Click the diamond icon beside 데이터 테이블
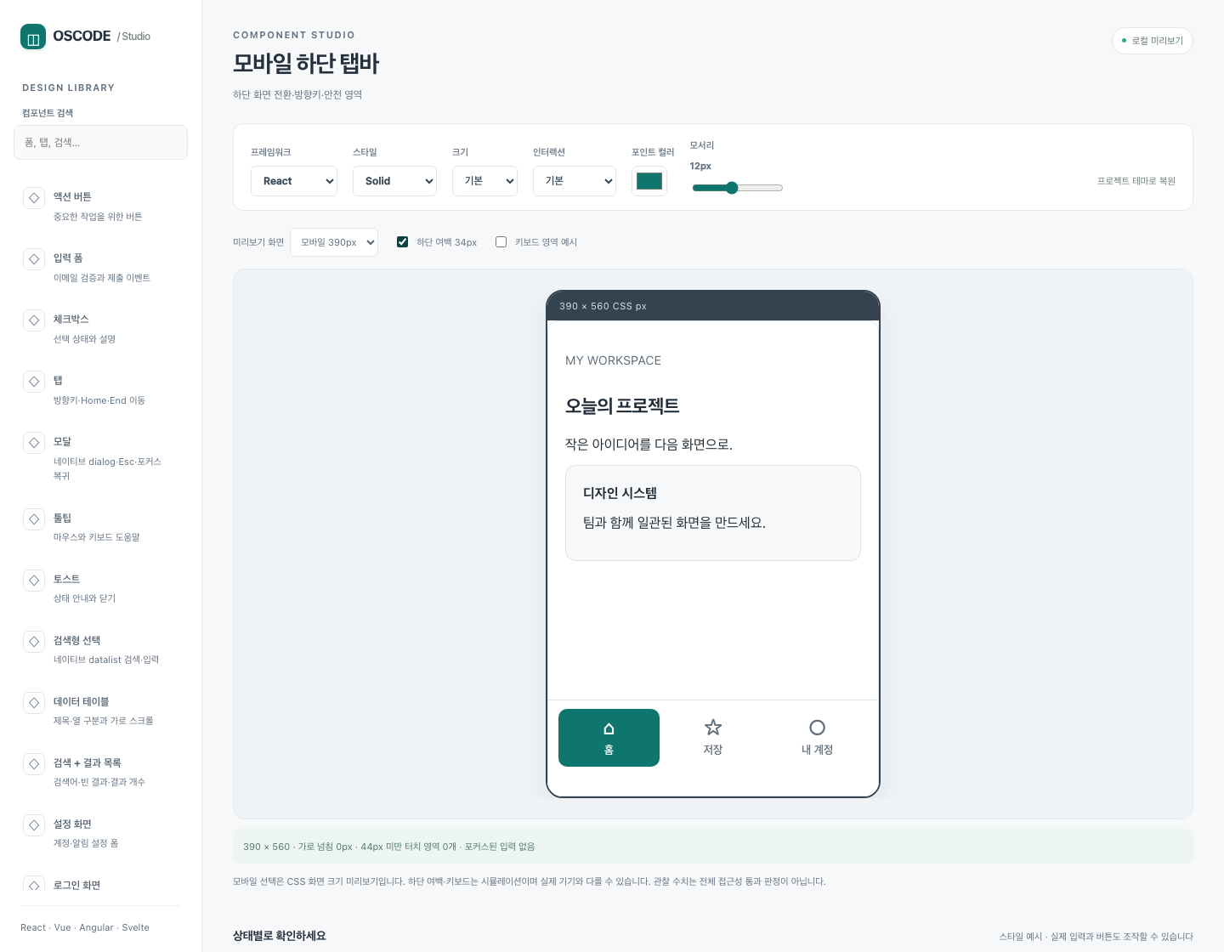The width and height of the screenshot is (1224, 952). [34, 702]
